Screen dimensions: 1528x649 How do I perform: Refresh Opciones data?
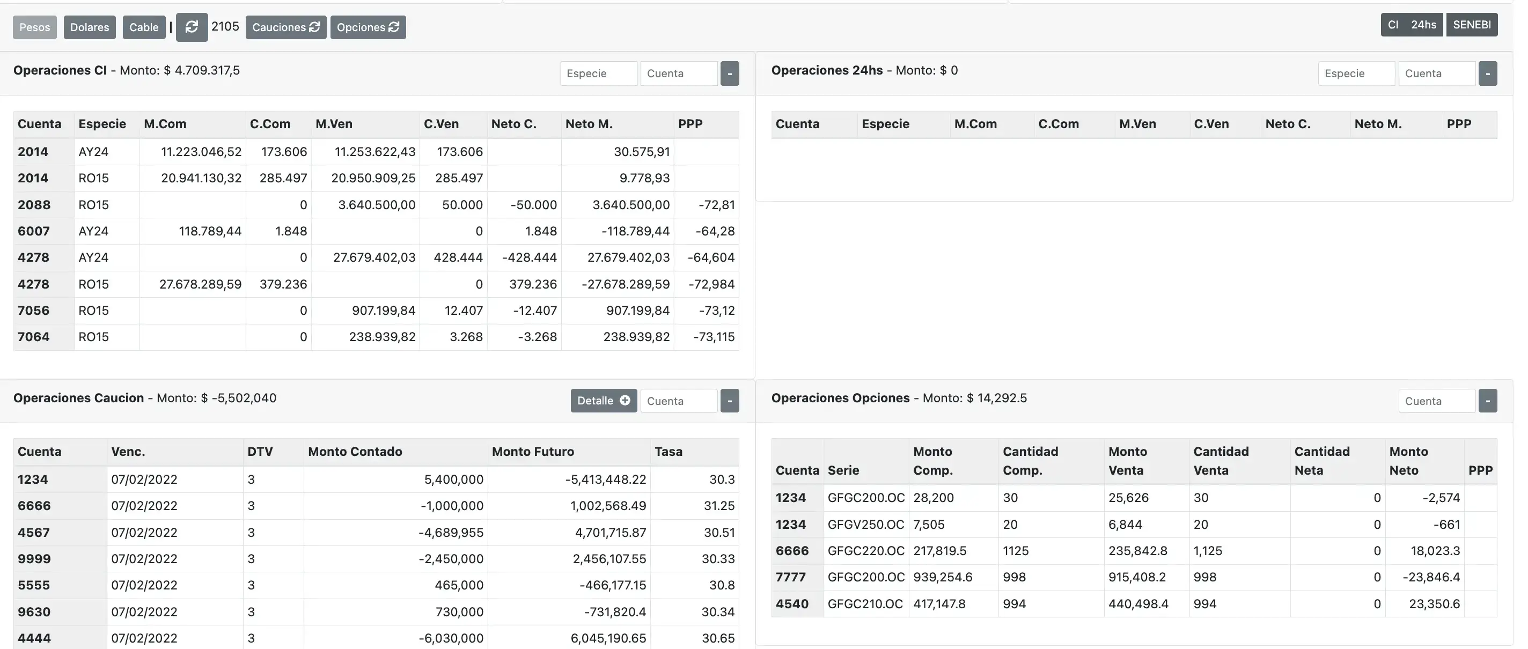[x=368, y=27]
